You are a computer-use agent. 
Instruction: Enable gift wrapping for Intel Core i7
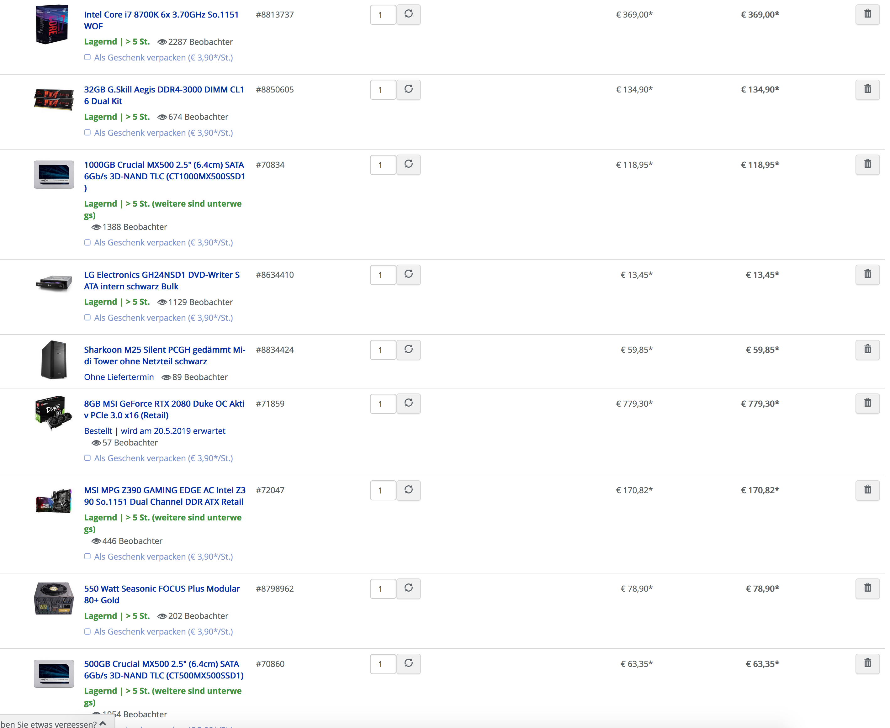coord(88,57)
